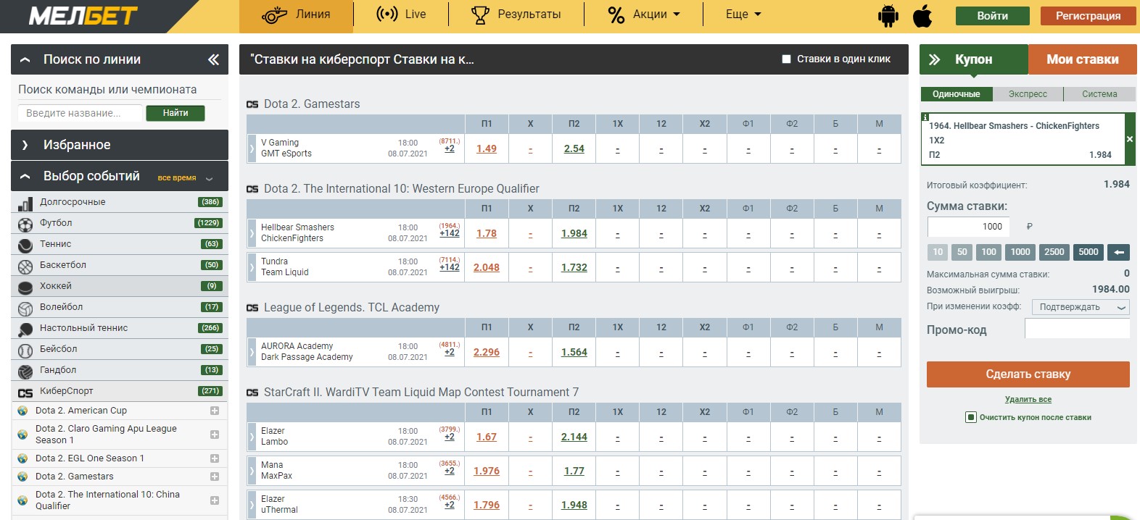Click the Удалить все link
Image resolution: width=1140 pixels, height=520 pixels.
1028,399
